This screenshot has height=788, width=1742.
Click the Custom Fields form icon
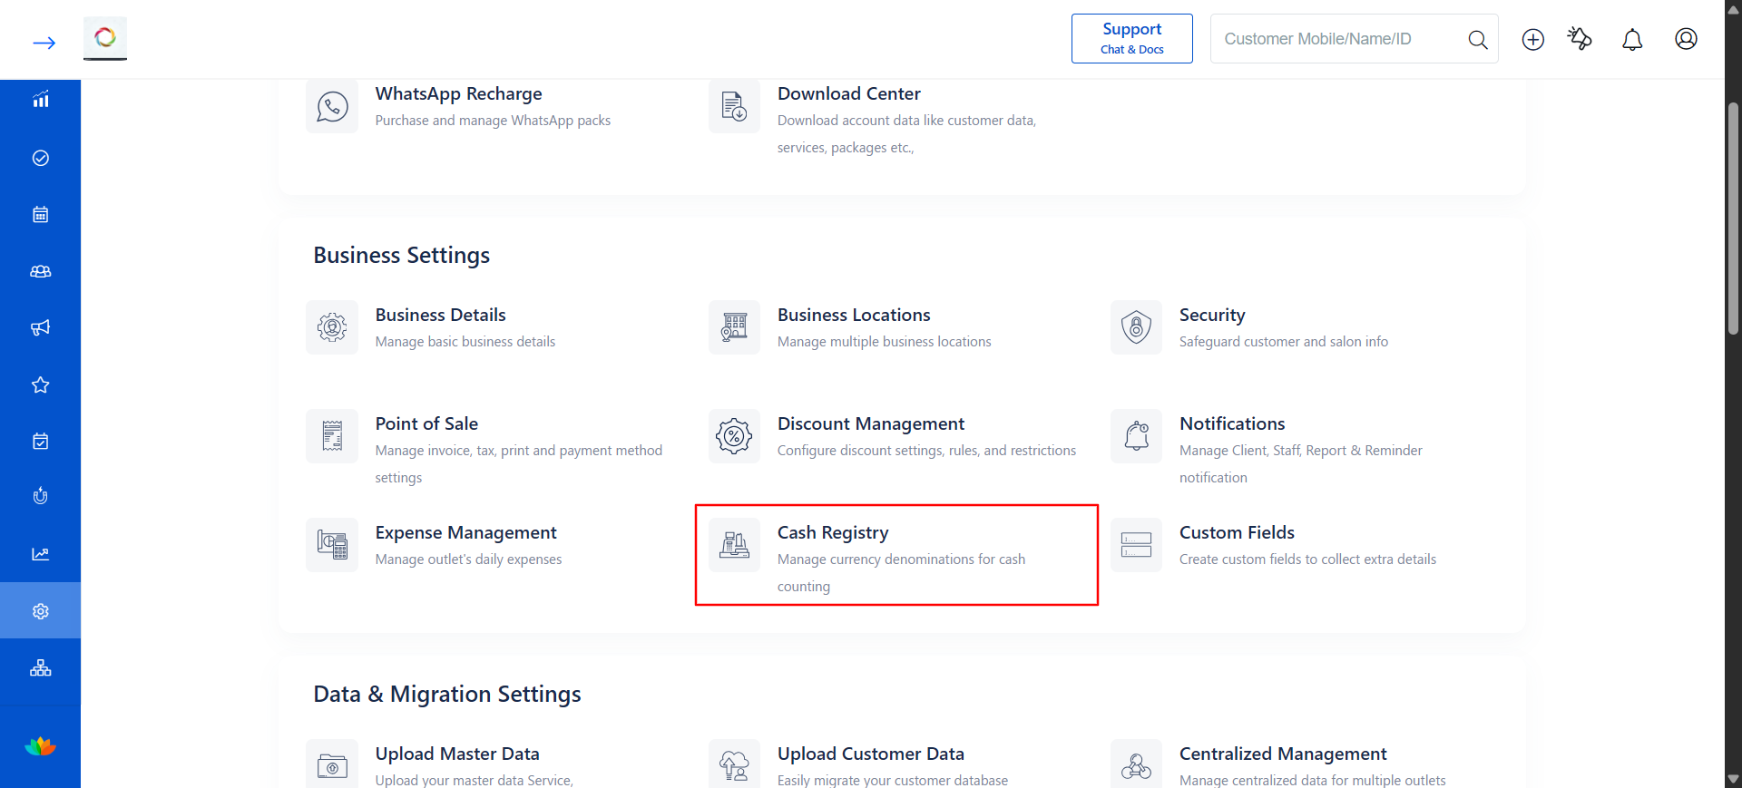[x=1136, y=545]
